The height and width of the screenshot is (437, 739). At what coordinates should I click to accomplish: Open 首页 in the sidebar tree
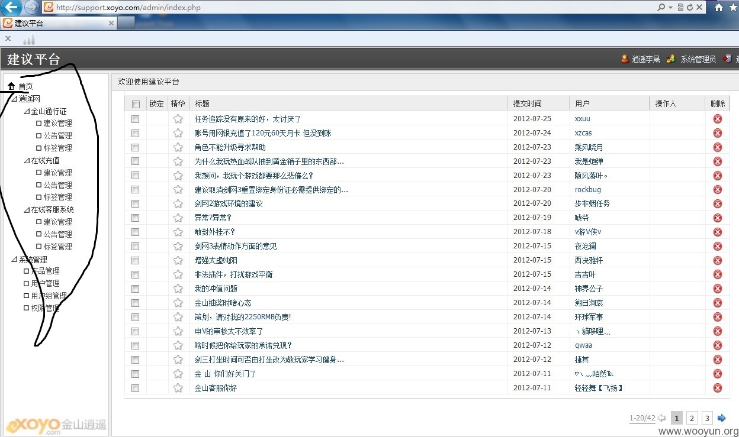[25, 87]
